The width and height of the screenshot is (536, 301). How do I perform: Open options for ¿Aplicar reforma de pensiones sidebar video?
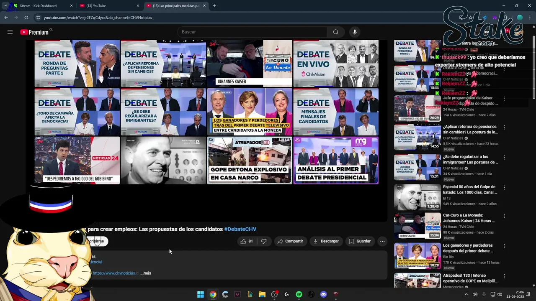pos(504,128)
